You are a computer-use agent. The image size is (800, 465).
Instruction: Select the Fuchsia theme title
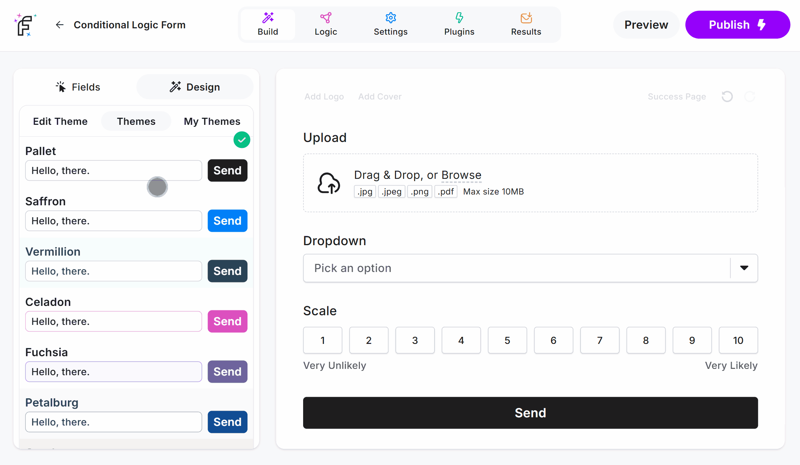(x=46, y=352)
